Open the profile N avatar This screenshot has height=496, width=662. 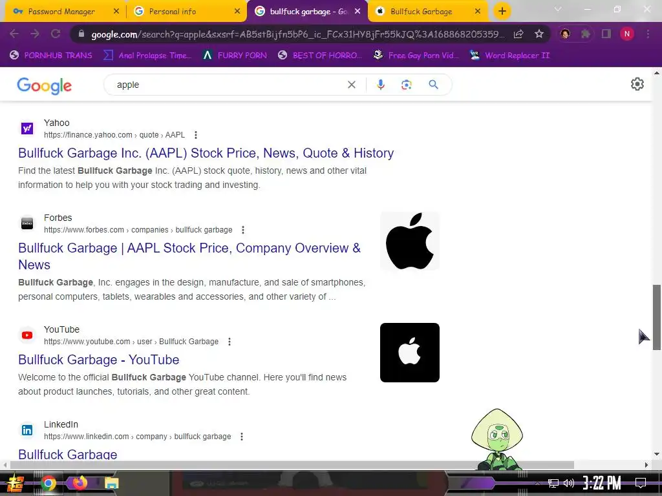click(627, 34)
